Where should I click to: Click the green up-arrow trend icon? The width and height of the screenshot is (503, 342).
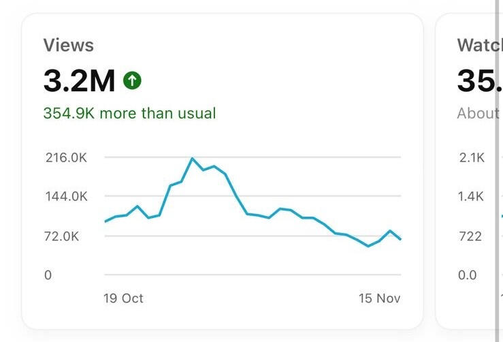pyautogui.click(x=132, y=81)
